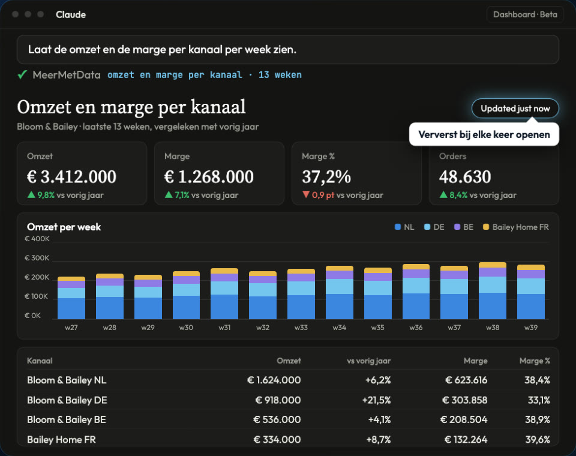
Task: Click the BE legend color swatch
Action: (x=457, y=227)
